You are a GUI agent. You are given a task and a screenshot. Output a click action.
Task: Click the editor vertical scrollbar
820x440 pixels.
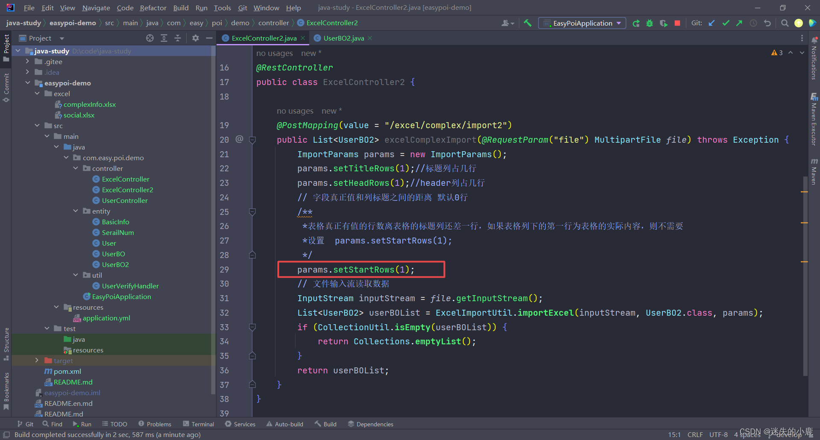pyautogui.click(x=805, y=276)
